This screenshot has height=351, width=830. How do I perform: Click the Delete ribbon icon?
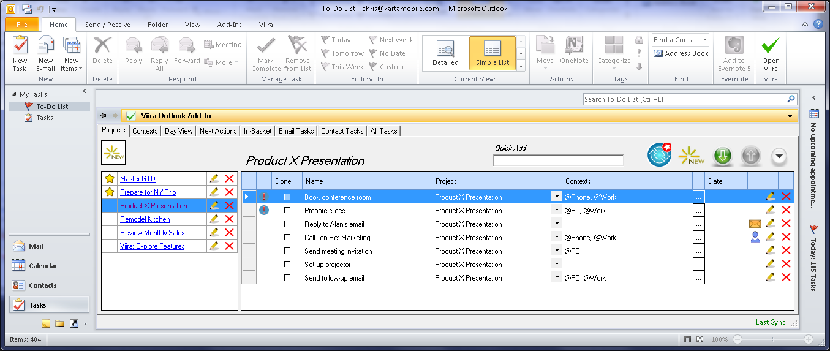click(102, 50)
